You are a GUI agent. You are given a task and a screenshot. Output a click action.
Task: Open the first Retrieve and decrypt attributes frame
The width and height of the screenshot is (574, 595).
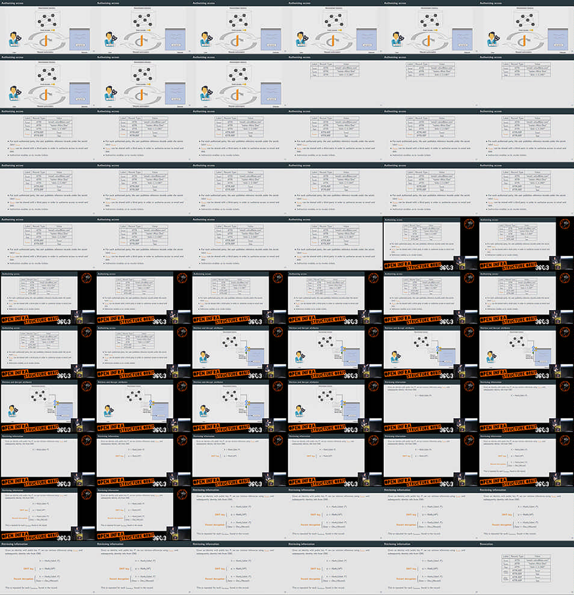click(239, 352)
